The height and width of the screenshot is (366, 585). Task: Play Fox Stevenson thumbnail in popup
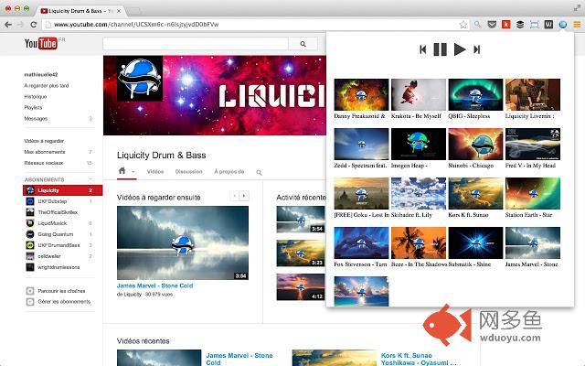(361, 242)
